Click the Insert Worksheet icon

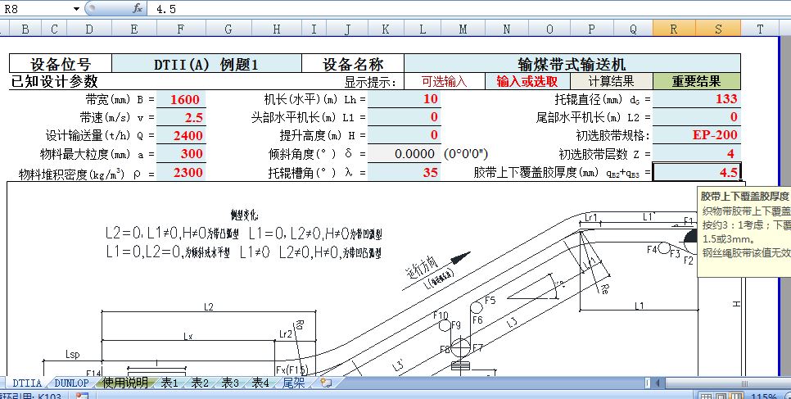(x=326, y=383)
